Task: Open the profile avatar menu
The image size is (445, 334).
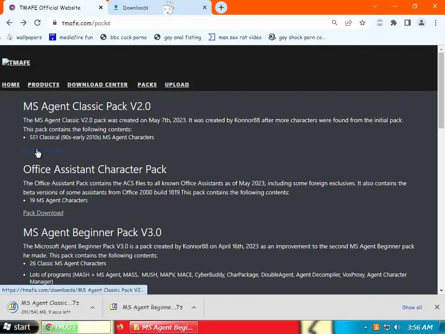Action: (x=422, y=23)
